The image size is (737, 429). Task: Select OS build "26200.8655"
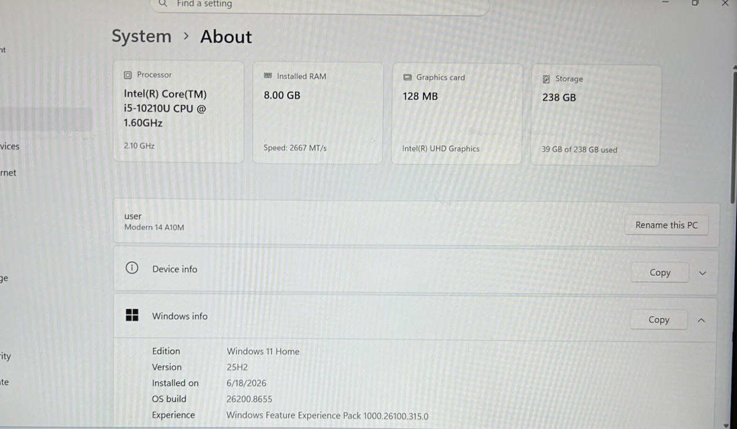pyautogui.click(x=250, y=399)
